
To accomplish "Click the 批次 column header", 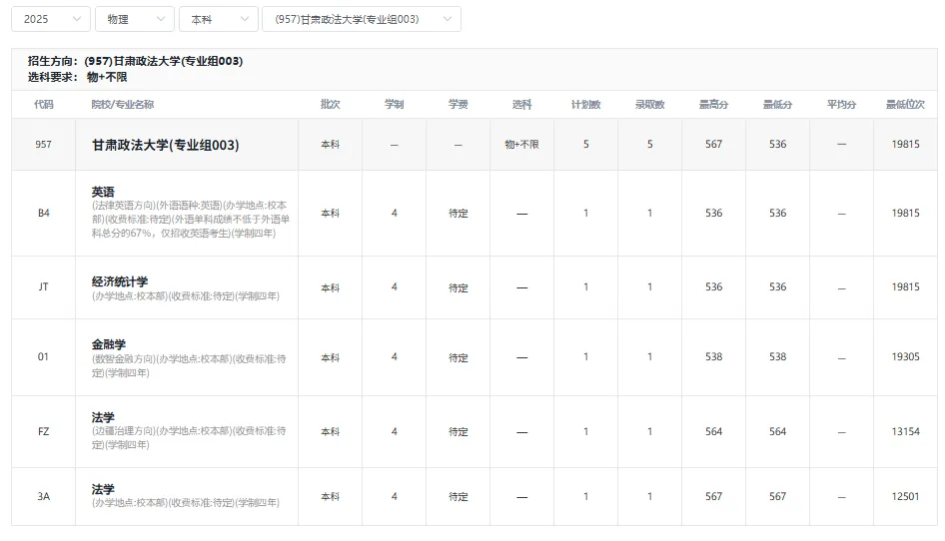I will pos(331,104).
